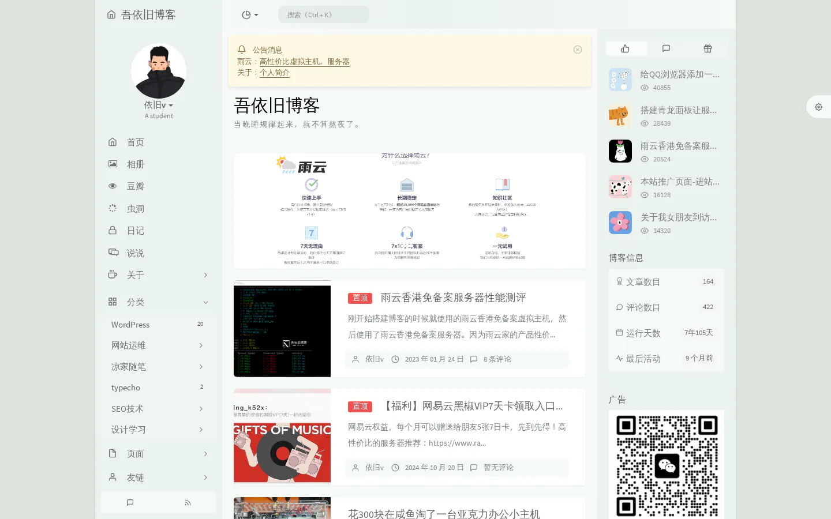831x519 pixels.
Task: Open the 个人简介 link
Action: (275, 73)
